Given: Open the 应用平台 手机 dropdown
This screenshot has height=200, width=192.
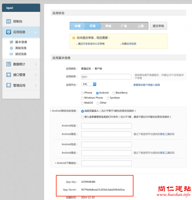Looking at the screenshot, I should click(x=89, y=84).
